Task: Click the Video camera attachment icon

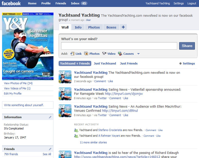Action: pos(104,53)
